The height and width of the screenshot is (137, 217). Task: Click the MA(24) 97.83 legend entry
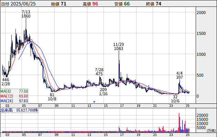point(14,101)
